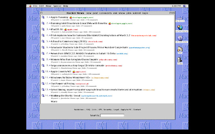The image size is (215, 134).
Task: Open the Apple Passkey story link
Action: coord(59,17)
